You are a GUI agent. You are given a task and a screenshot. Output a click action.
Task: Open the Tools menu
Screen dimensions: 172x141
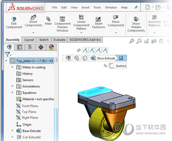click(x=97, y=7)
